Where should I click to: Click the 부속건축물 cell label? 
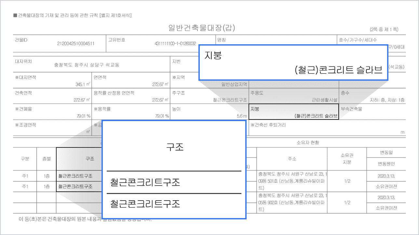coord(351,109)
